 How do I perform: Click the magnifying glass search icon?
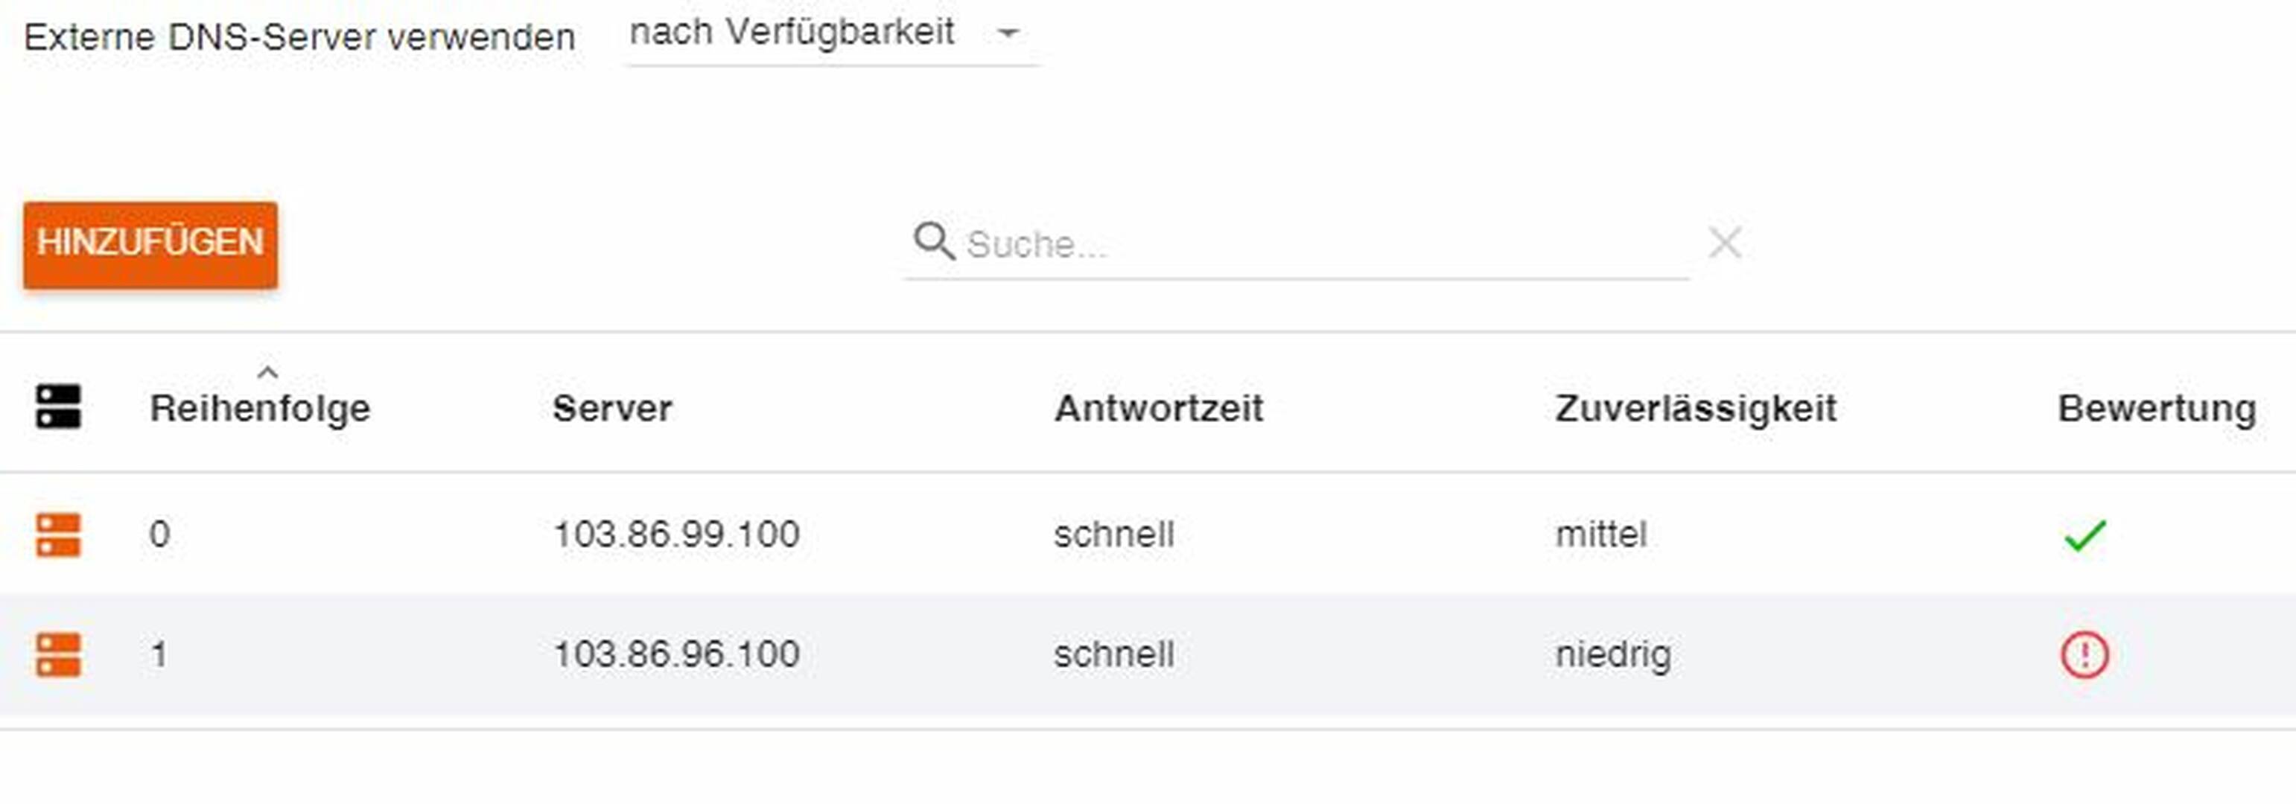pos(933,241)
